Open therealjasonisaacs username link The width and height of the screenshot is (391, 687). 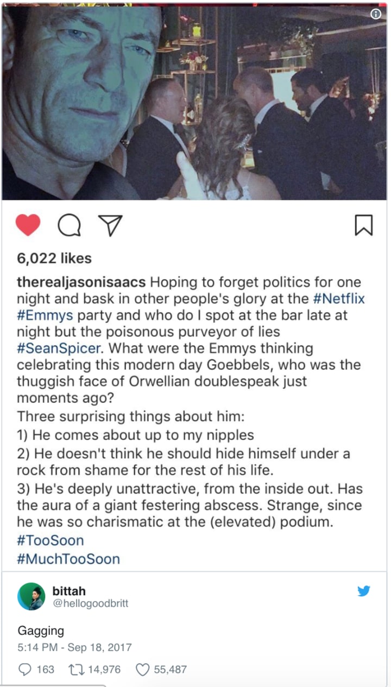tap(81, 282)
